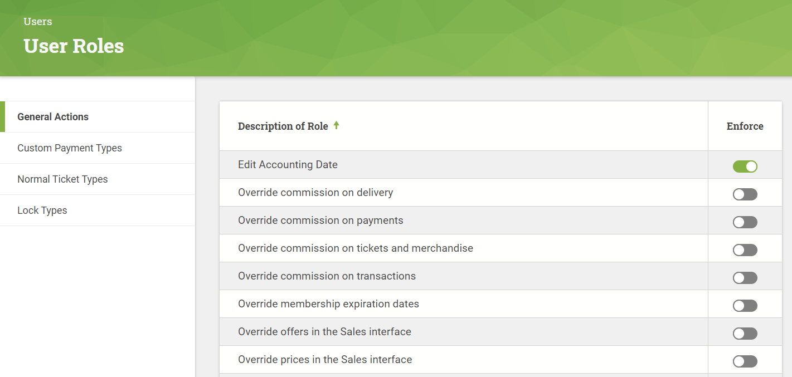
Task: Toggle Override offers in the Sales interface
Action: pyautogui.click(x=745, y=334)
